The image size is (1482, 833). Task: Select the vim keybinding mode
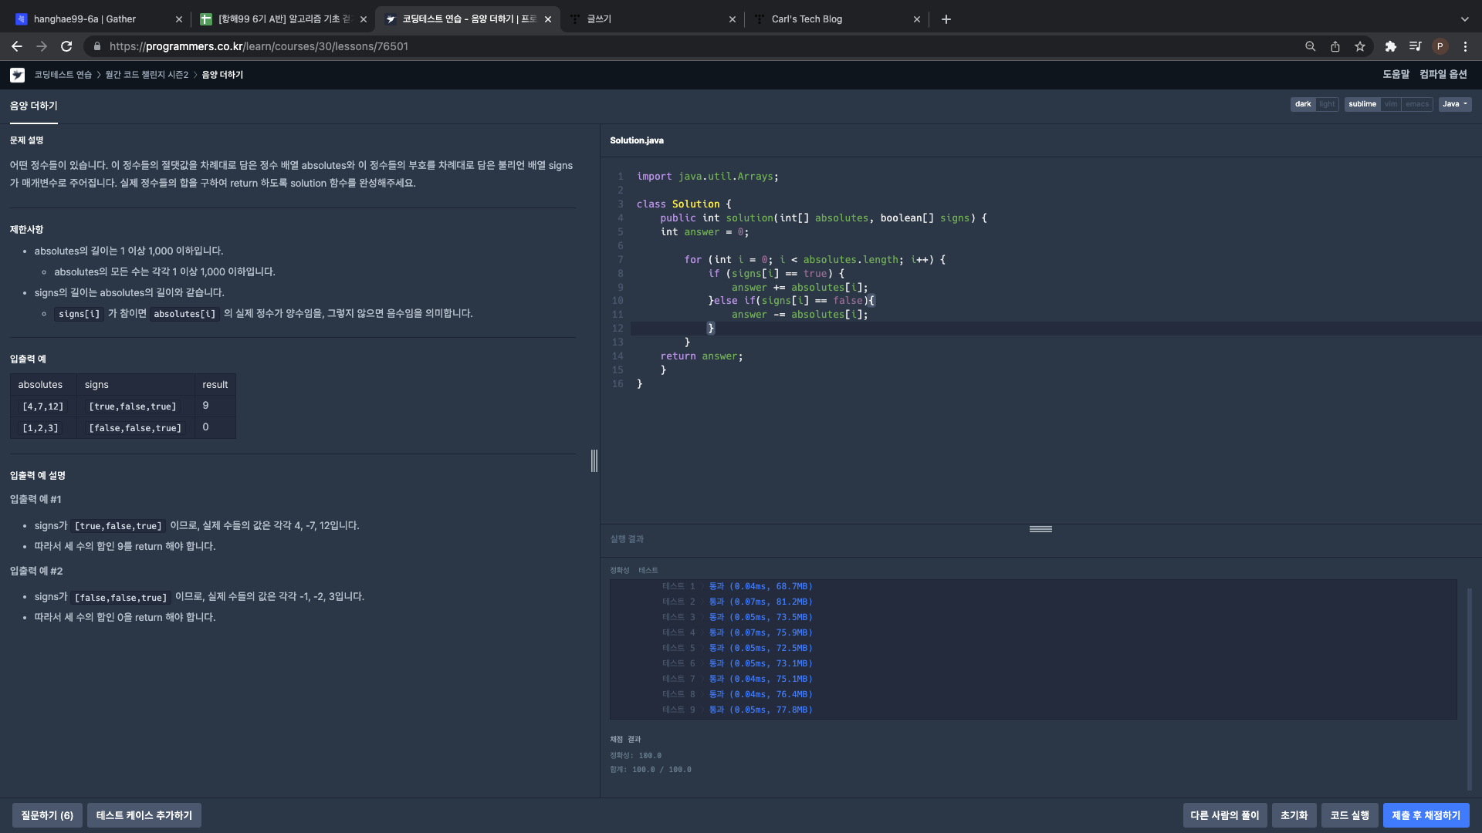point(1391,104)
